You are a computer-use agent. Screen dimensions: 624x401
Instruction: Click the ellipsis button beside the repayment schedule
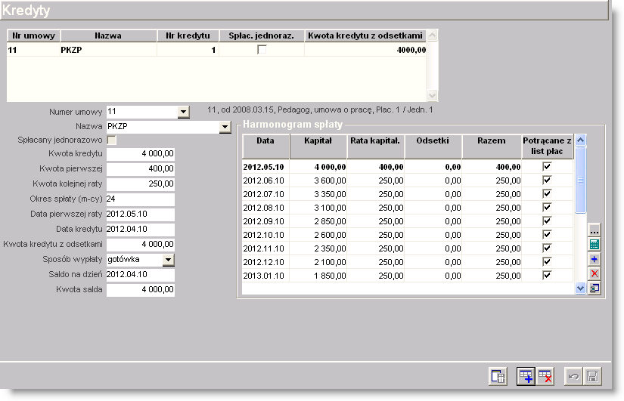[595, 230]
